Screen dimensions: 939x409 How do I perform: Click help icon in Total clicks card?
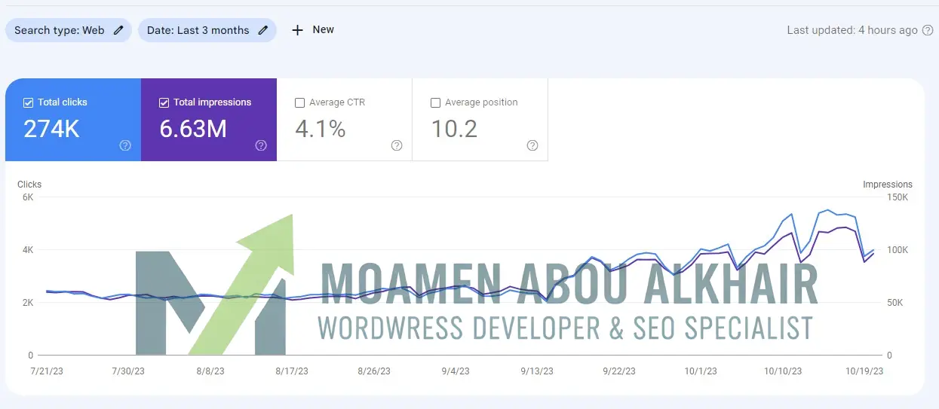125,145
